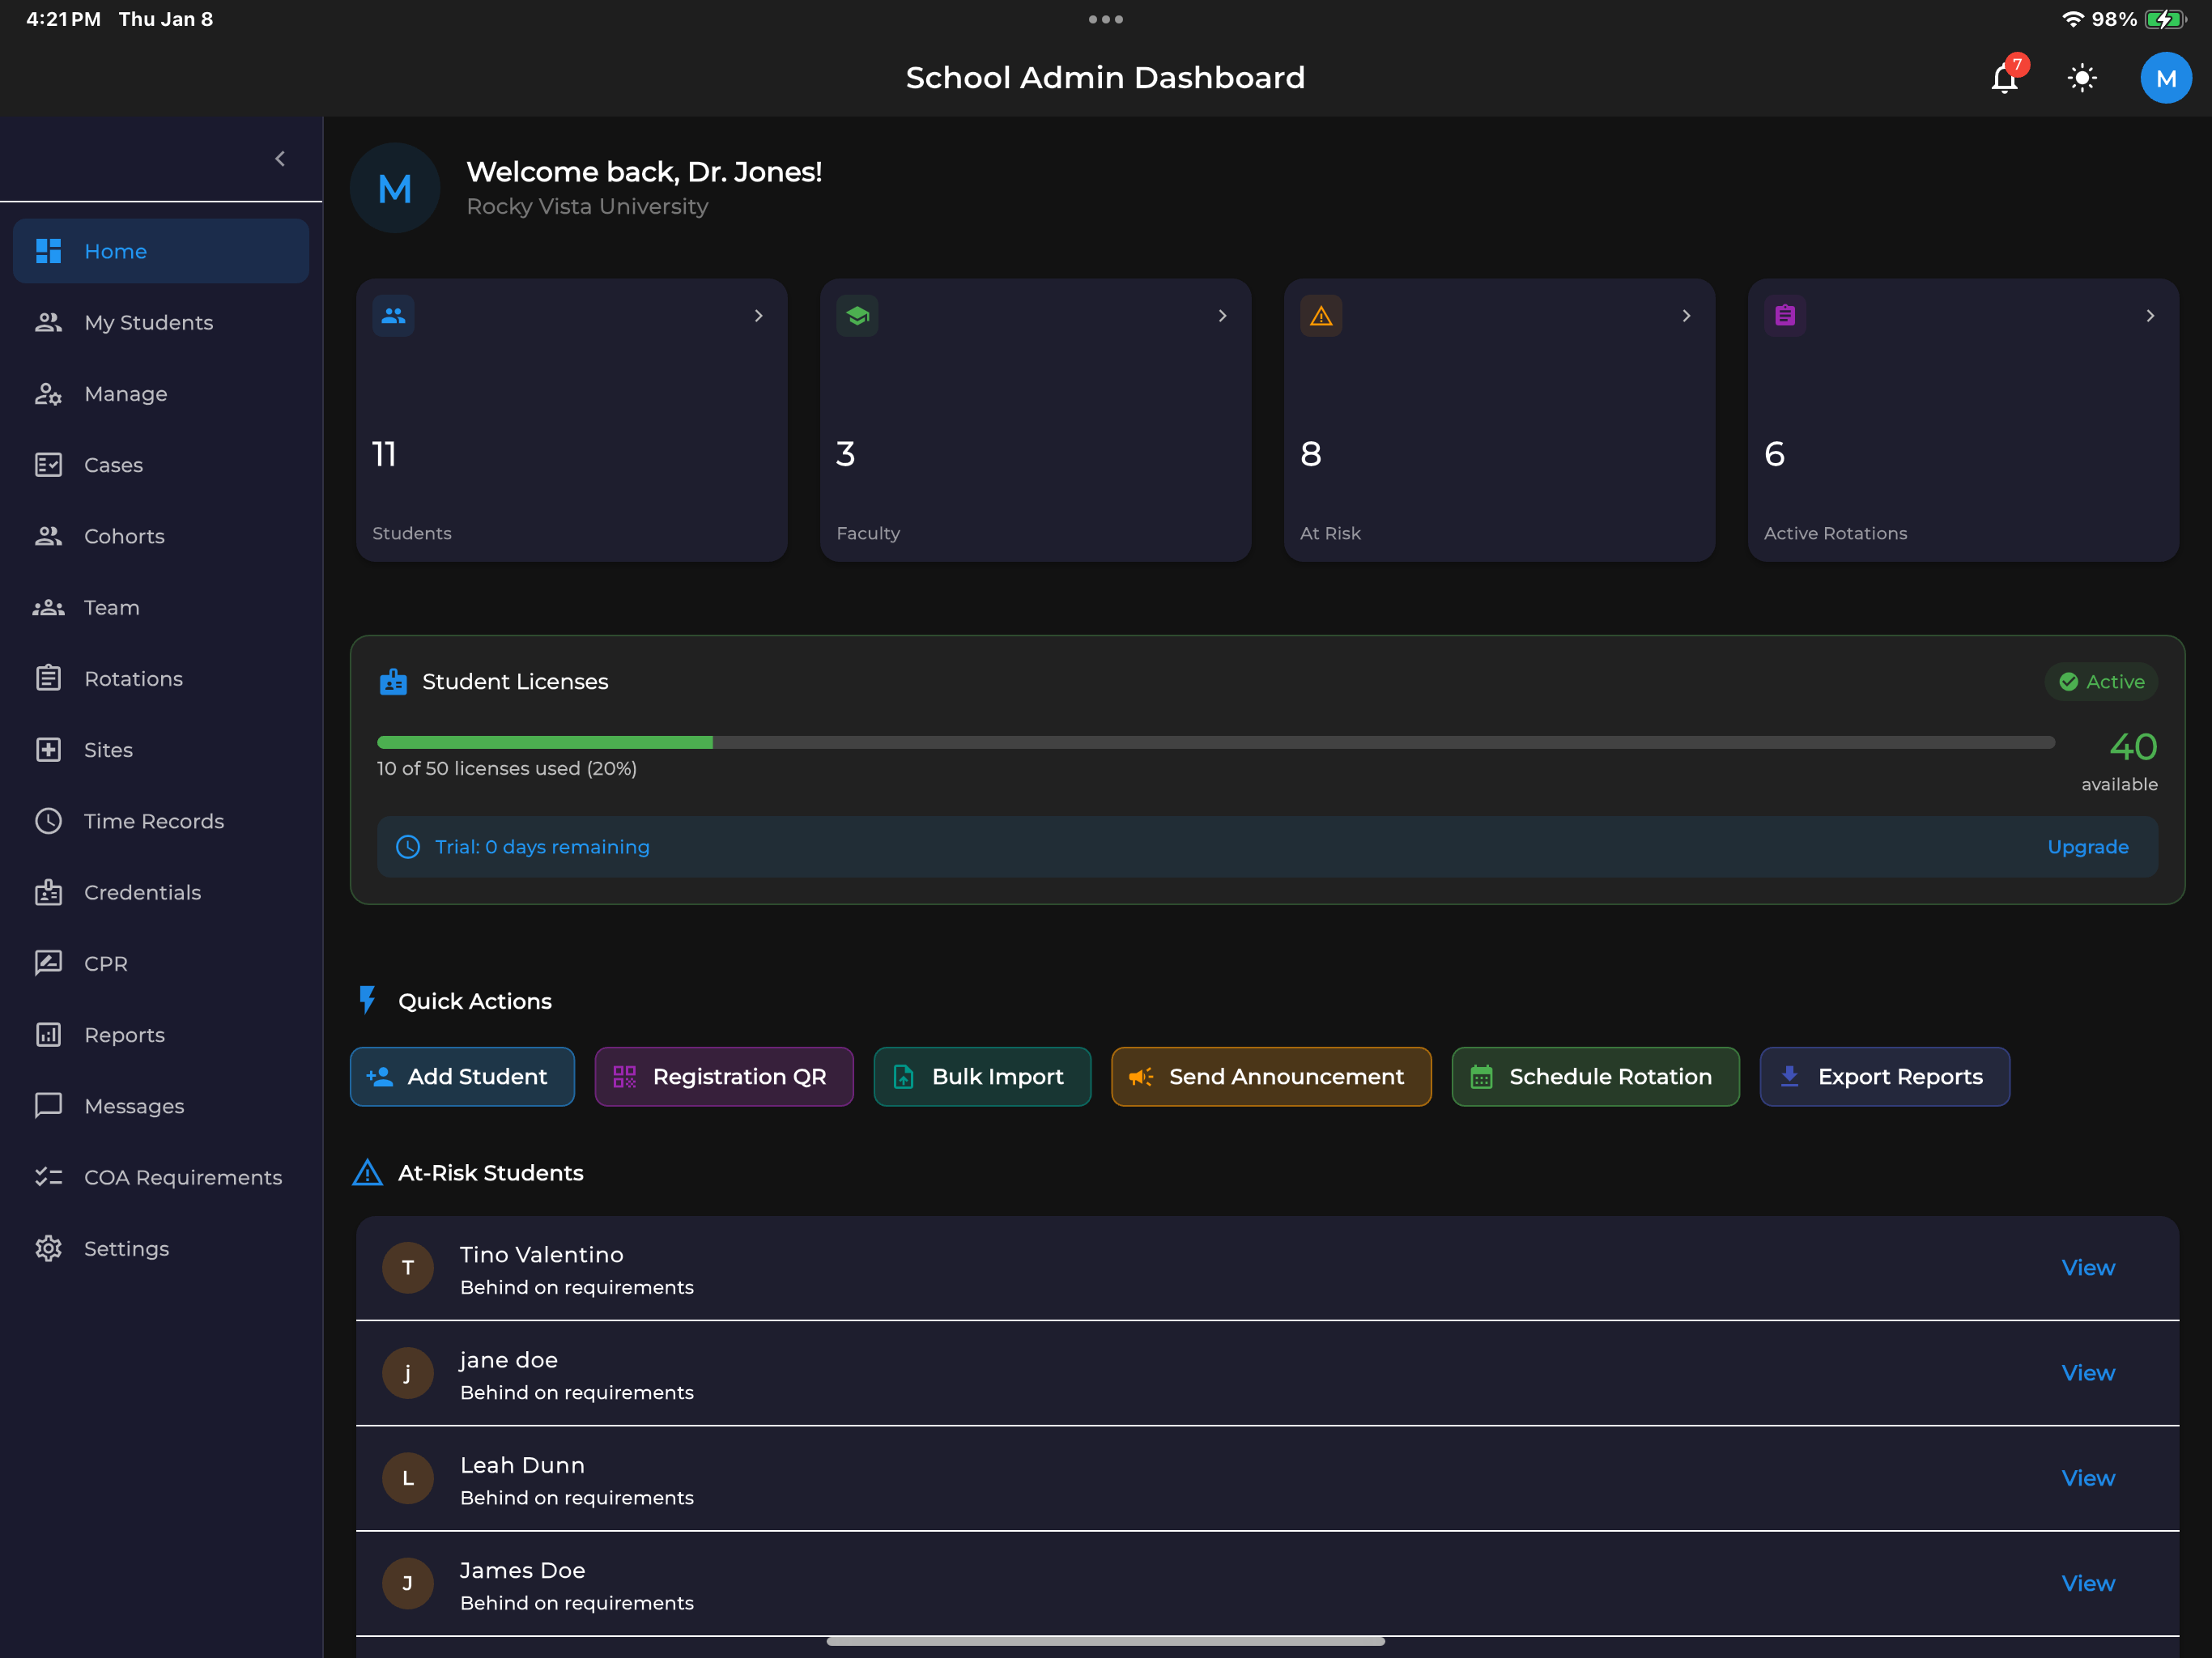Click the Quick Actions lightning icon
This screenshot has width=2212, height=1658.
pos(368,1000)
